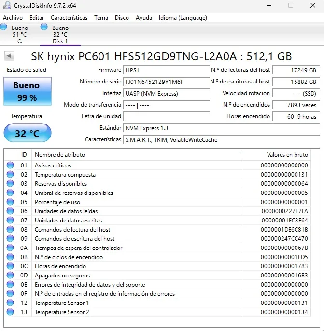Click the Nombre de atributo column header

(137, 155)
